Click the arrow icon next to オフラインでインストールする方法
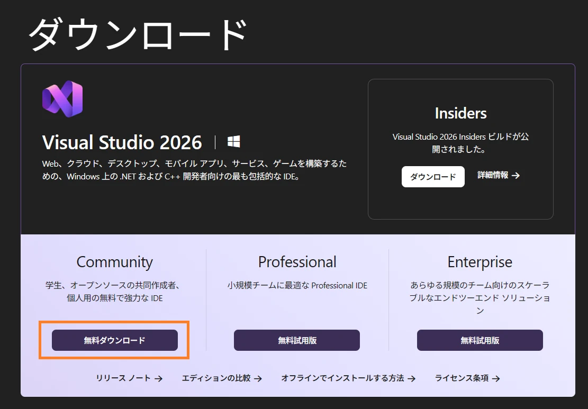This screenshot has height=409, width=588. click(x=413, y=378)
